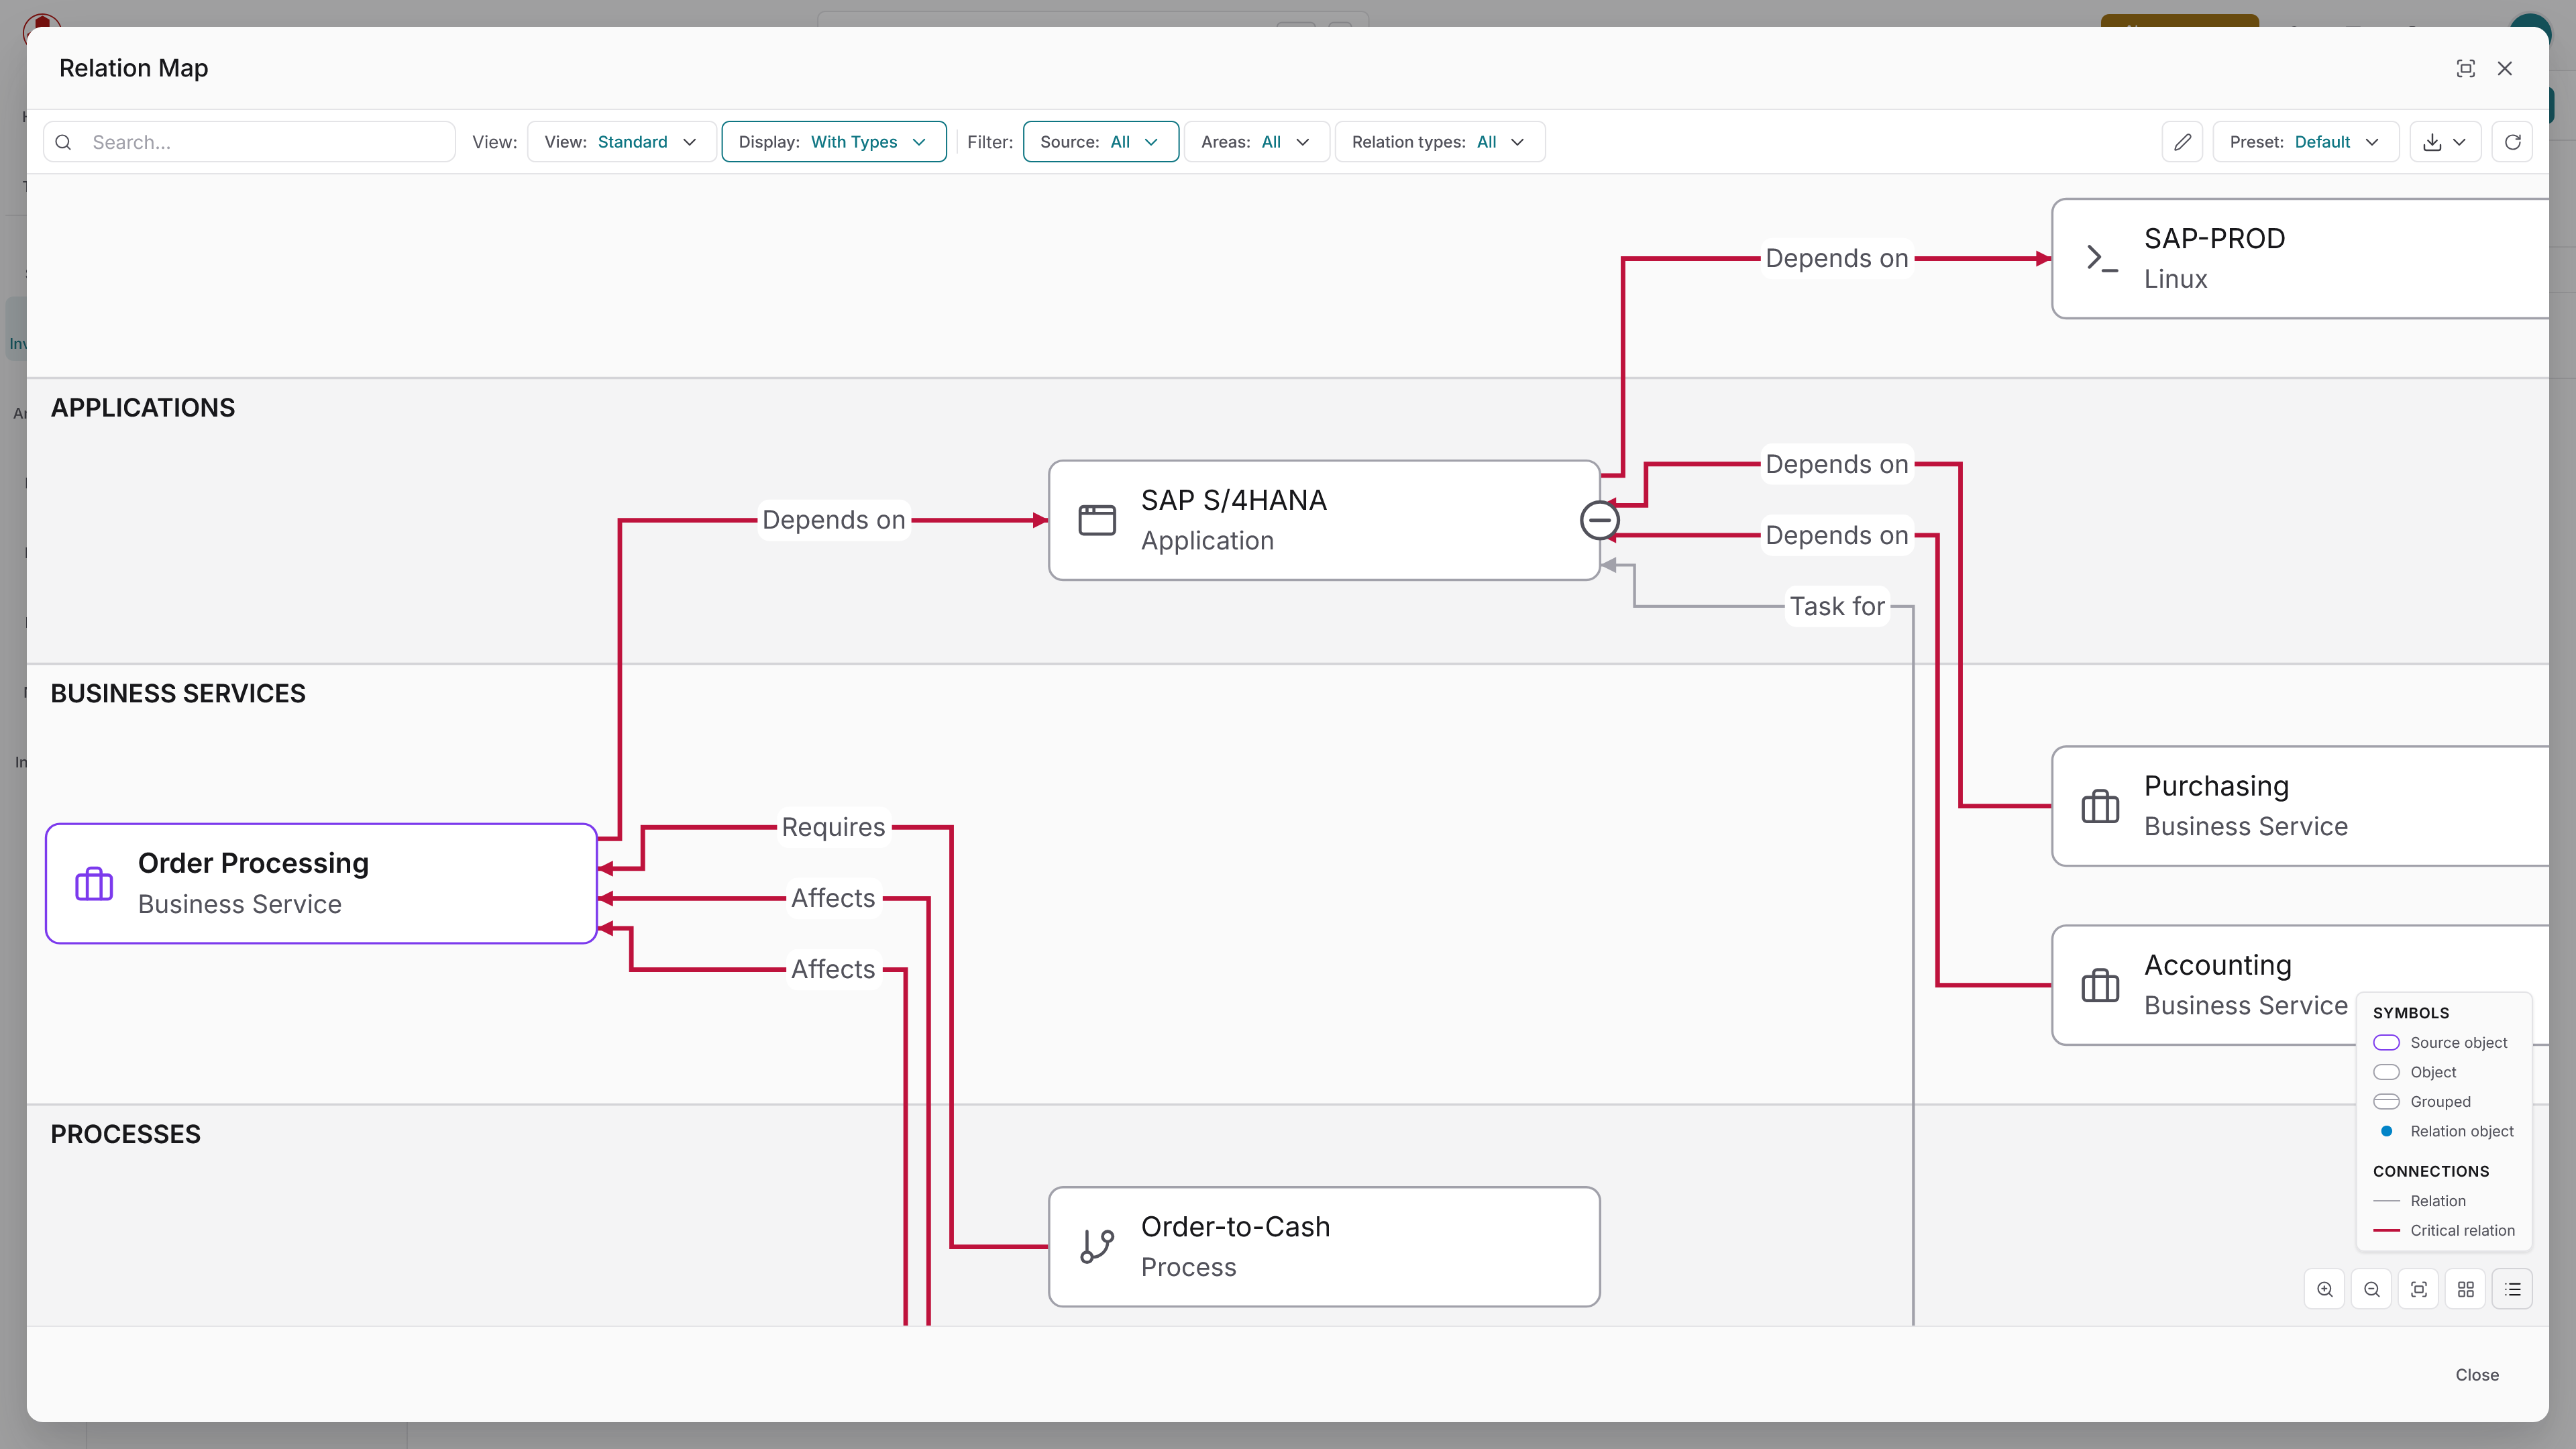Click the Grouped legend entry
Screen dimensions: 2576x1449
pos(2422,1102)
